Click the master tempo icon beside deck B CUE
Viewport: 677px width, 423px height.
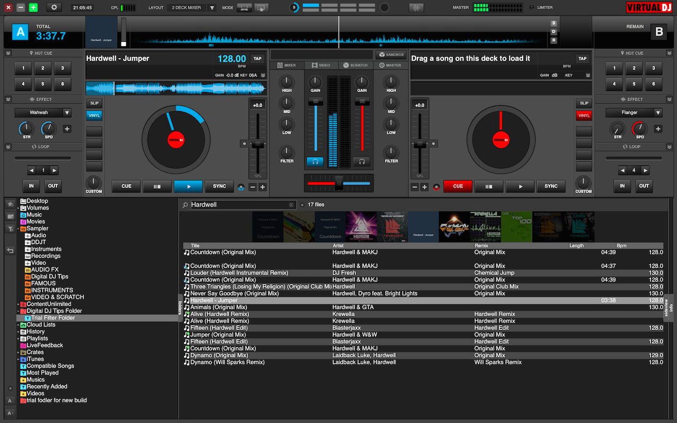coord(436,187)
